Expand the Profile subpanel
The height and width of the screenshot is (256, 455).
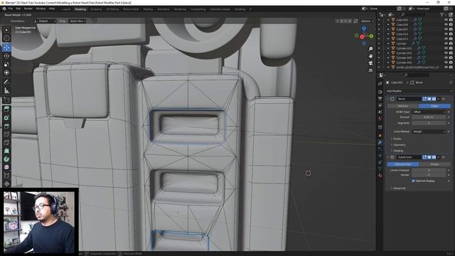[x=397, y=139]
